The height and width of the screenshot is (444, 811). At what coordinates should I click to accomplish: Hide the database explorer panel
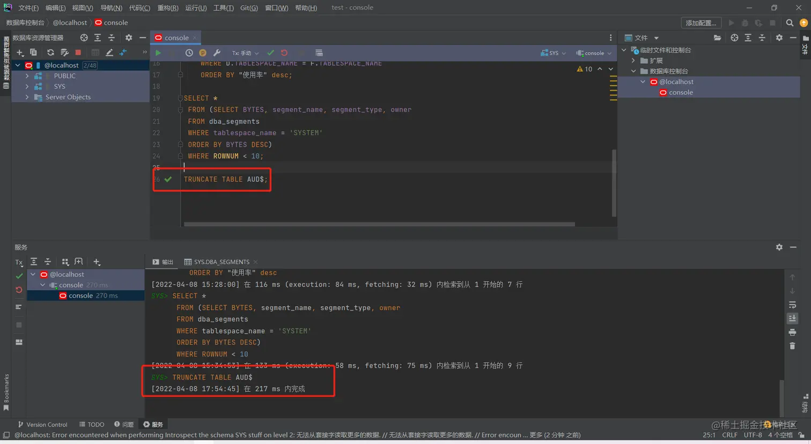143,38
